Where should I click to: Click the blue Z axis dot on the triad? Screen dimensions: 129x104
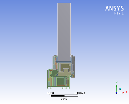tap(116, 93)
